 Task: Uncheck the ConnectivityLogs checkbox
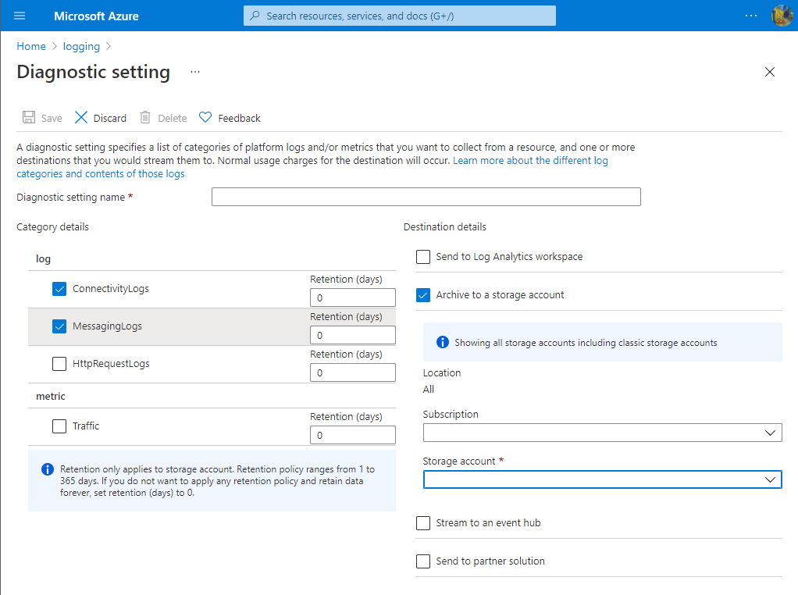tap(59, 288)
